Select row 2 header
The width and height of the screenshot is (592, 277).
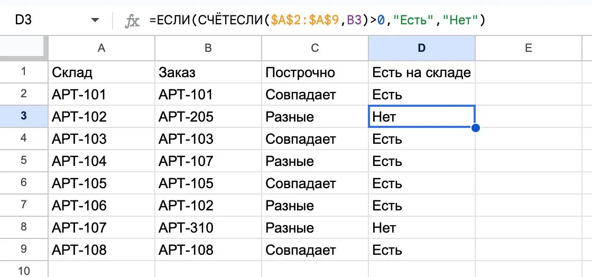point(24,94)
